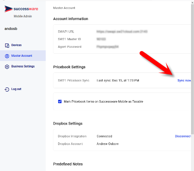Click the Master Account person icon
Screen dimensions: 194x171
tap(7, 56)
